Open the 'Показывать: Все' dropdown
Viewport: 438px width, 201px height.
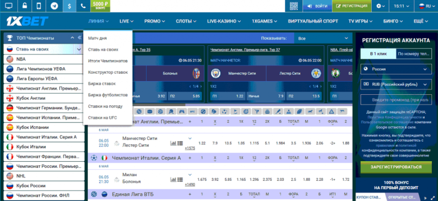click(x=322, y=38)
